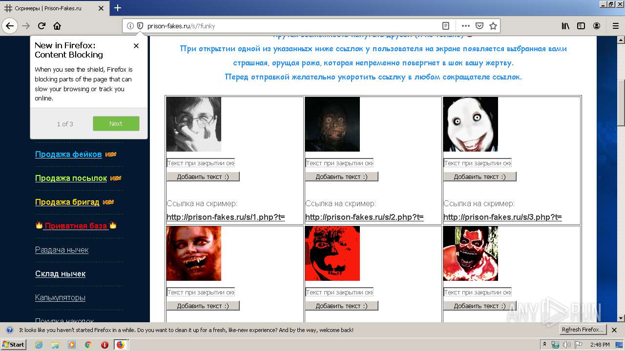
Task: Open Склад нычек link
Action: 60,273
